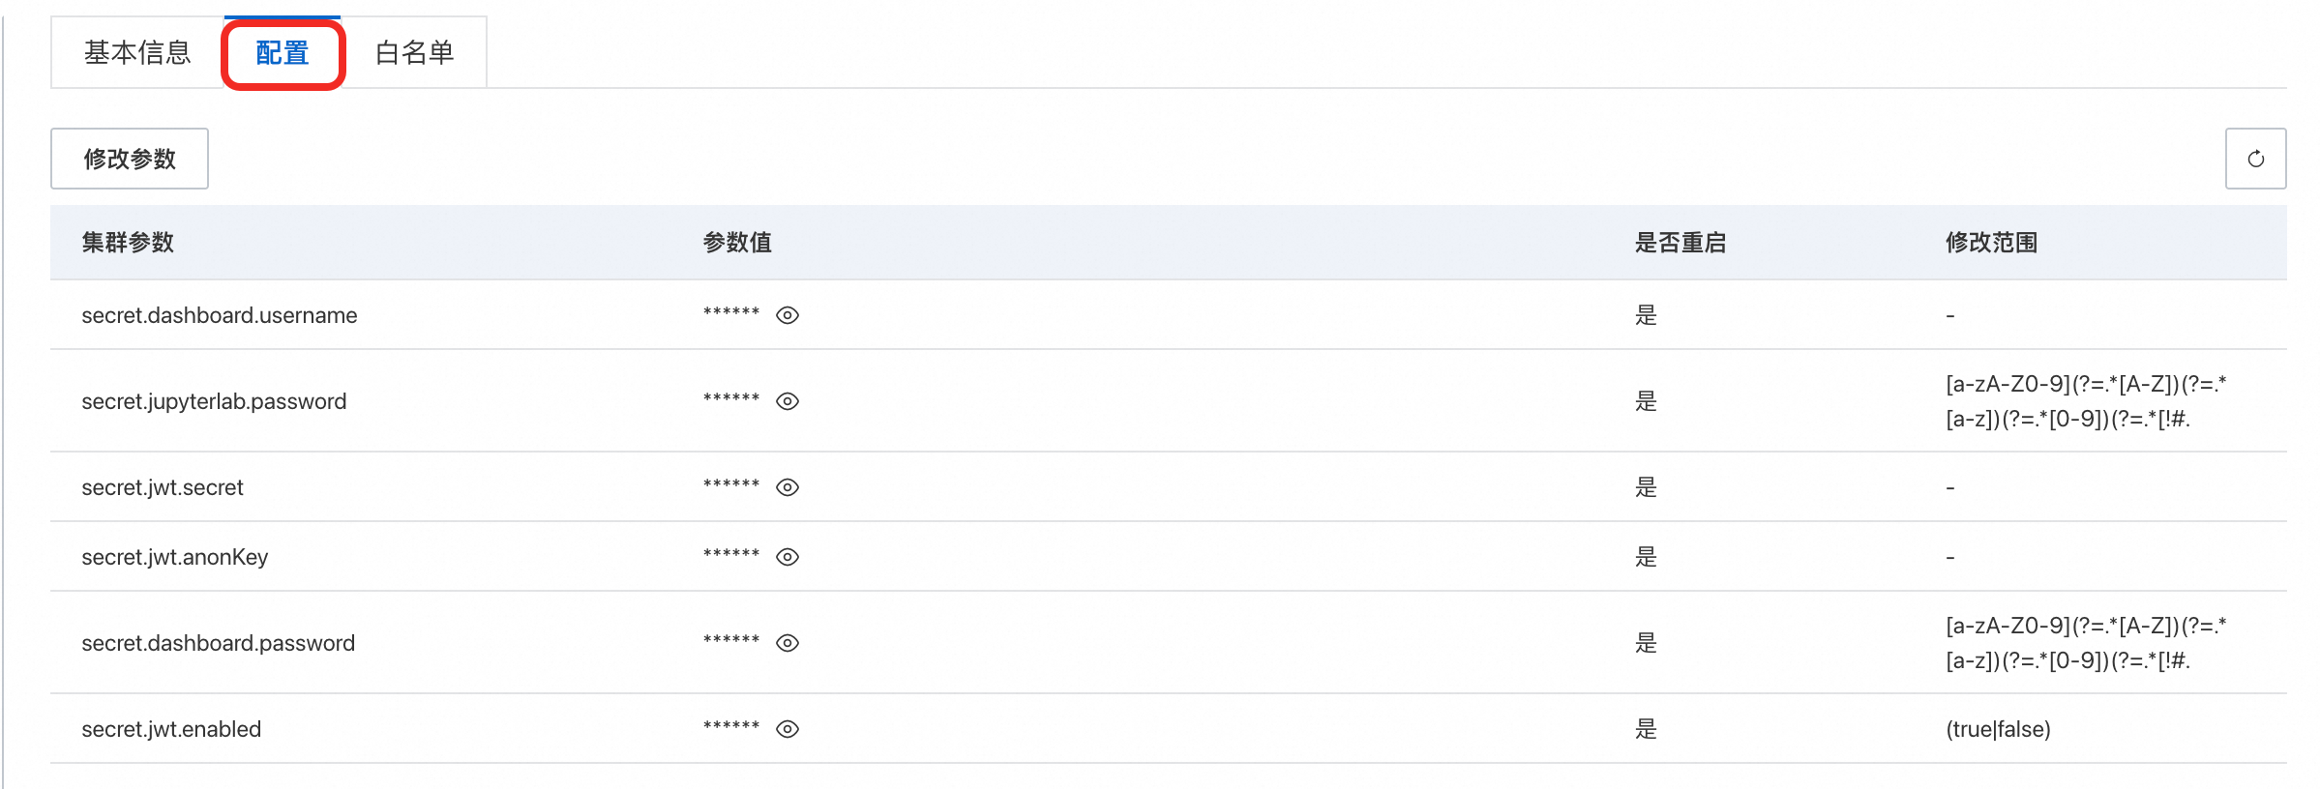Unmask the secret.jwt.secret parameter value
This screenshot has height=789, width=2320.
tap(788, 487)
